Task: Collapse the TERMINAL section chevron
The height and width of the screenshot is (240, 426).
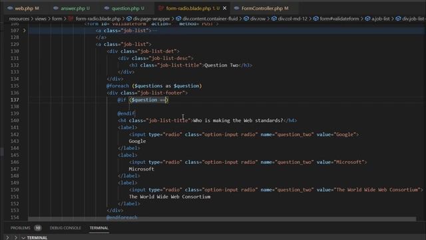Action: pyautogui.click(x=23, y=238)
